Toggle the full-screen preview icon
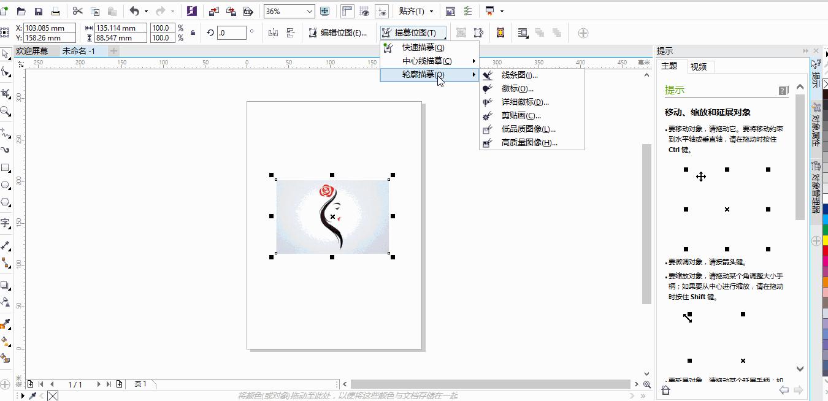This screenshot has height=401, width=828. [325, 10]
